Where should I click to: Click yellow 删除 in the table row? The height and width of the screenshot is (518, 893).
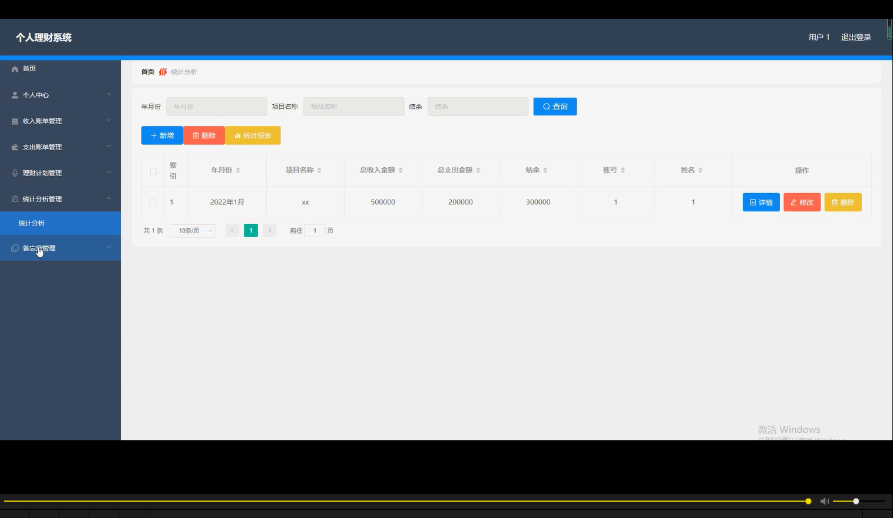point(843,202)
